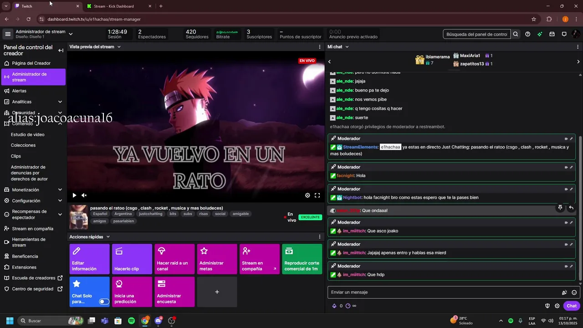
Task: Pin the Que ondaaa chat message
Action: pyautogui.click(x=560, y=208)
